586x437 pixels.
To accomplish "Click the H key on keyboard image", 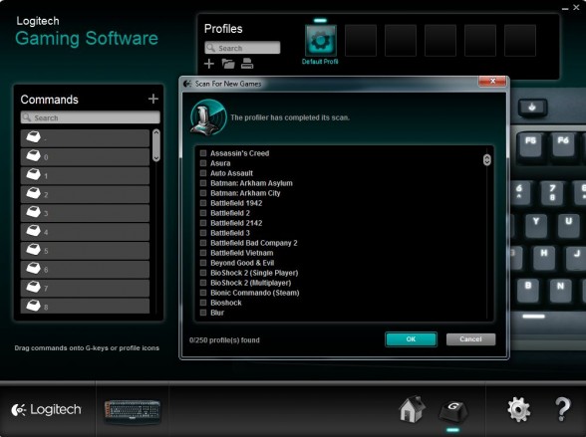I will [x=544, y=257].
